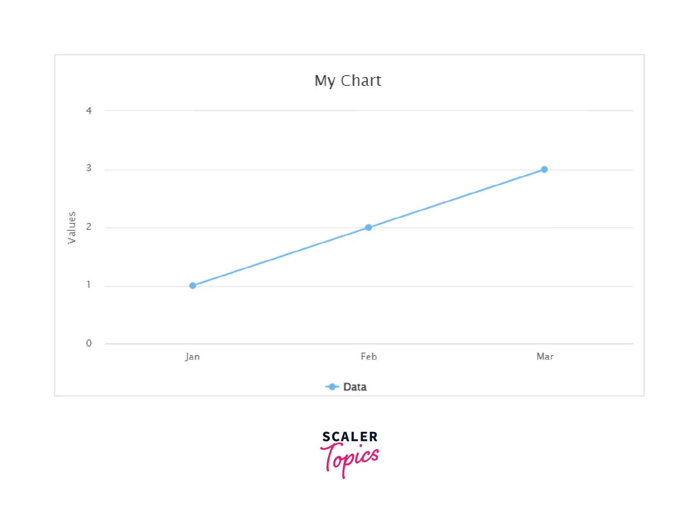
Task: Click the SCALER logo text
Action: (x=350, y=437)
